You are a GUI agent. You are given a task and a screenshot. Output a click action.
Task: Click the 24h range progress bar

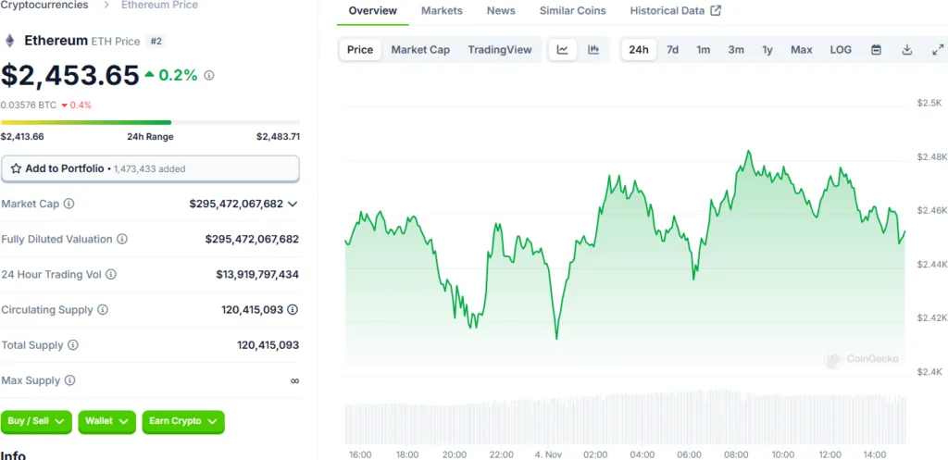pos(150,122)
